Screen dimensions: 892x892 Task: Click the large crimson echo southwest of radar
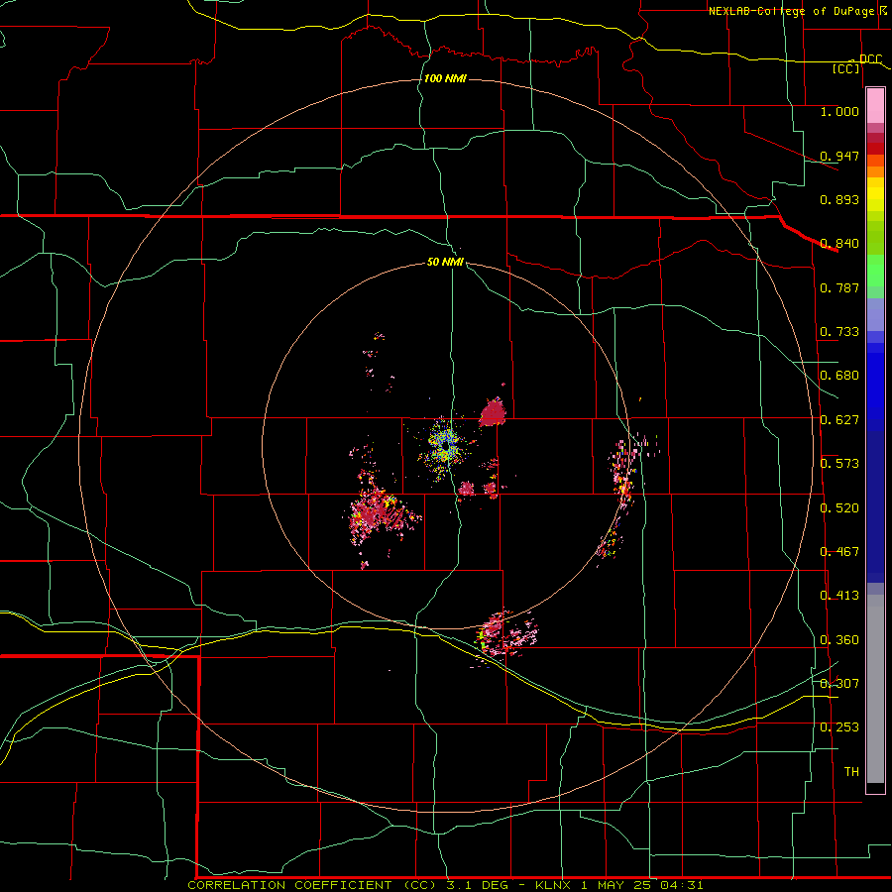pos(379,512)
